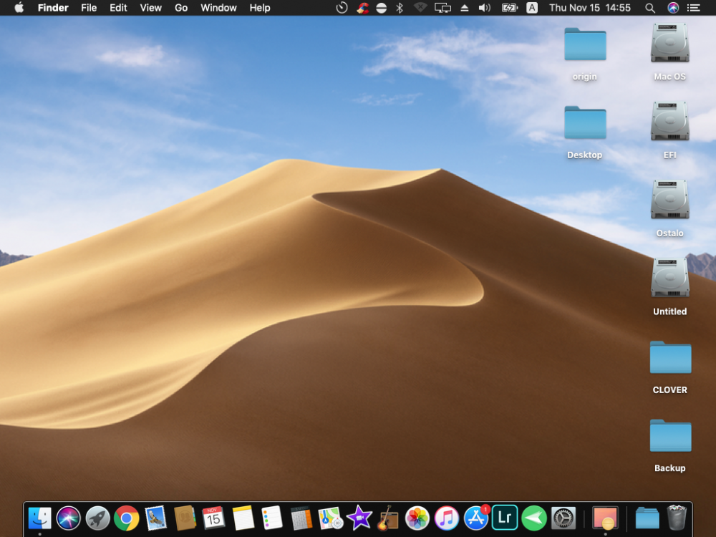Open Wi-Fi status in menu bar

(420, 8)
